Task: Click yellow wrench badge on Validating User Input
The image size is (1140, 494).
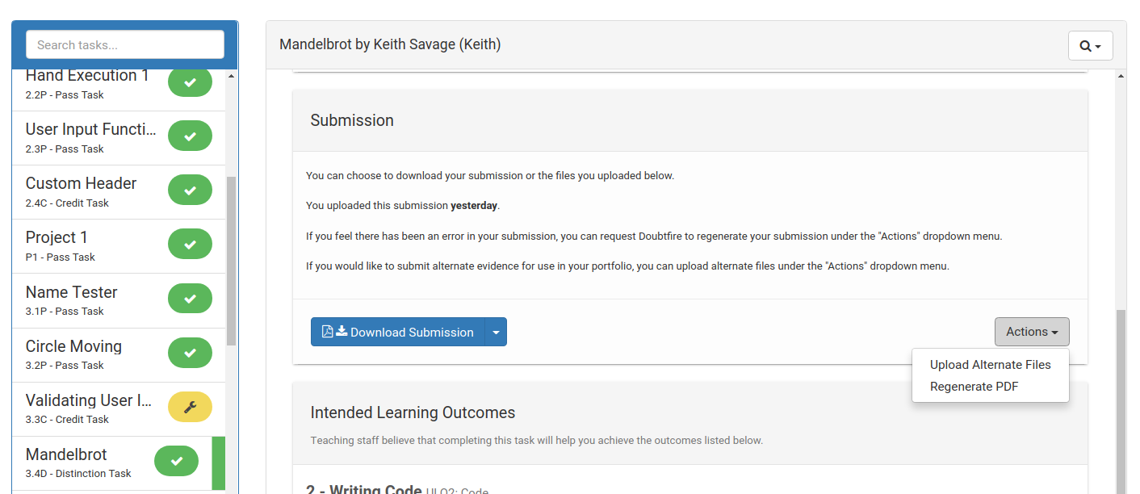Action: point(190,407)
